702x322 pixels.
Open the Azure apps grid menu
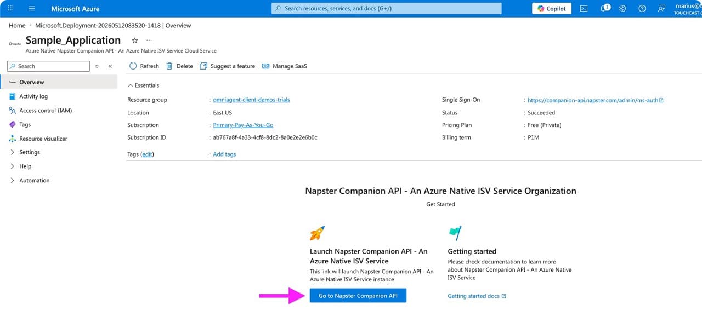[x=10, y=8]
